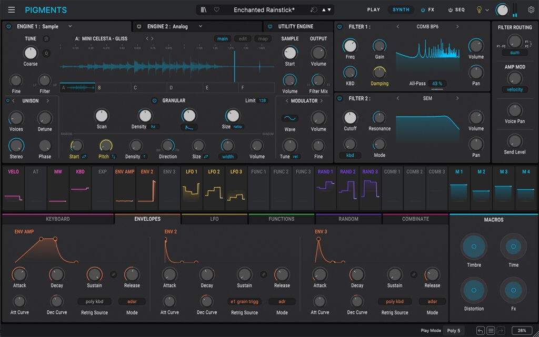Open Engine 2 Analog type dropdown
Viewport: 539px width, 337px height.
pyautogui.click(x=201, y=26)
